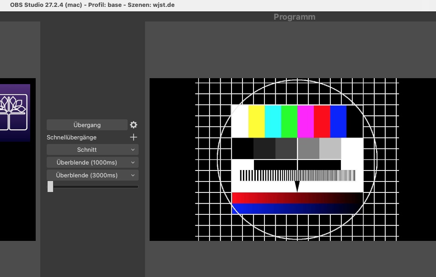Screen dimensions: 436x277
Task: Add a quick transition with the plus icon
Action: tap(134, 137)
